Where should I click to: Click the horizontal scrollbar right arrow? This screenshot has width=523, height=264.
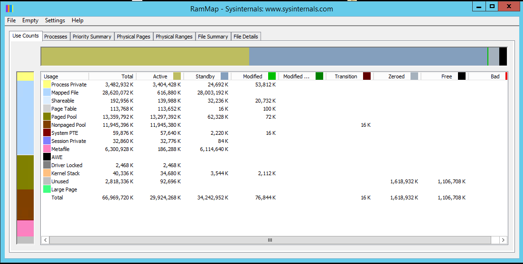point(504,240)
